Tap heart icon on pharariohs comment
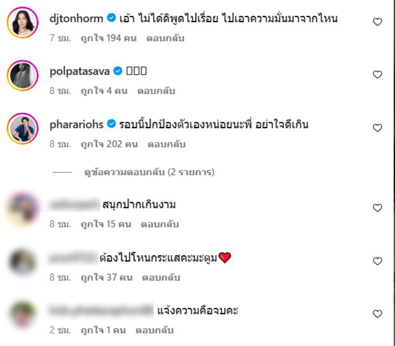The image size is (395, 346). click(377, 128)
